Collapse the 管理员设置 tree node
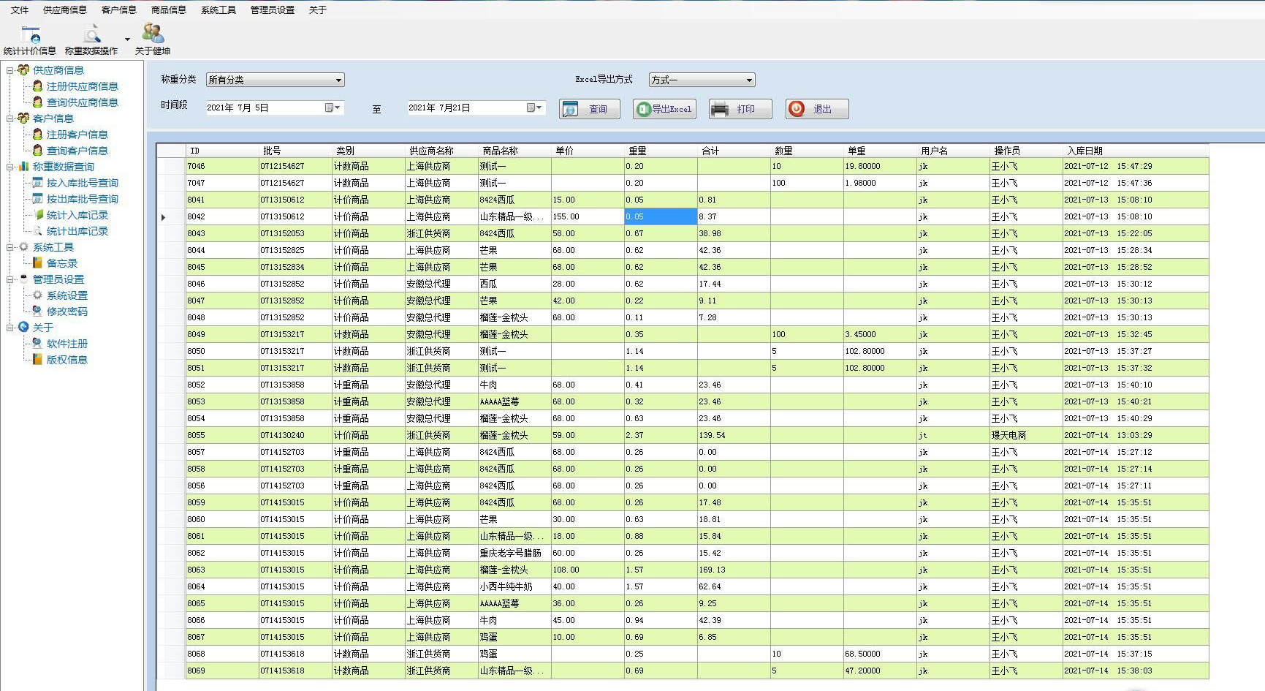Screen dimensions: 1265x691 click(x=10, y=279)
